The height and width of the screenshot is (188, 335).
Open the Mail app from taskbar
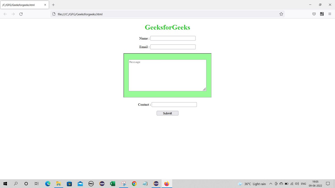80,184
